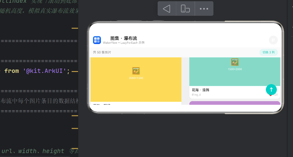Open the three-dots more options menu
Viewport: 293px width, 157px height.
(x=204, y=9)
